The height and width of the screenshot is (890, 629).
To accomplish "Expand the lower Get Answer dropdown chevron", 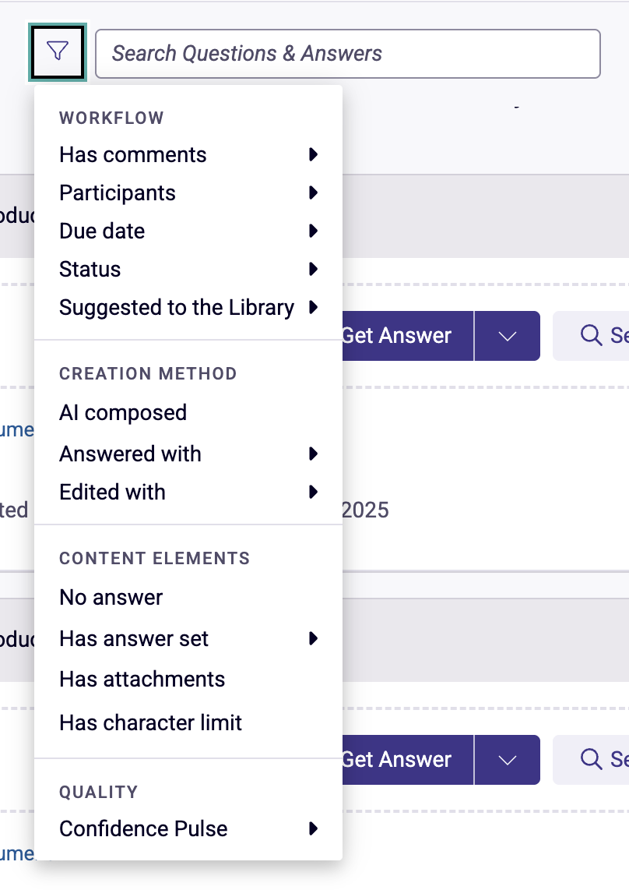I will coord(507,759).
